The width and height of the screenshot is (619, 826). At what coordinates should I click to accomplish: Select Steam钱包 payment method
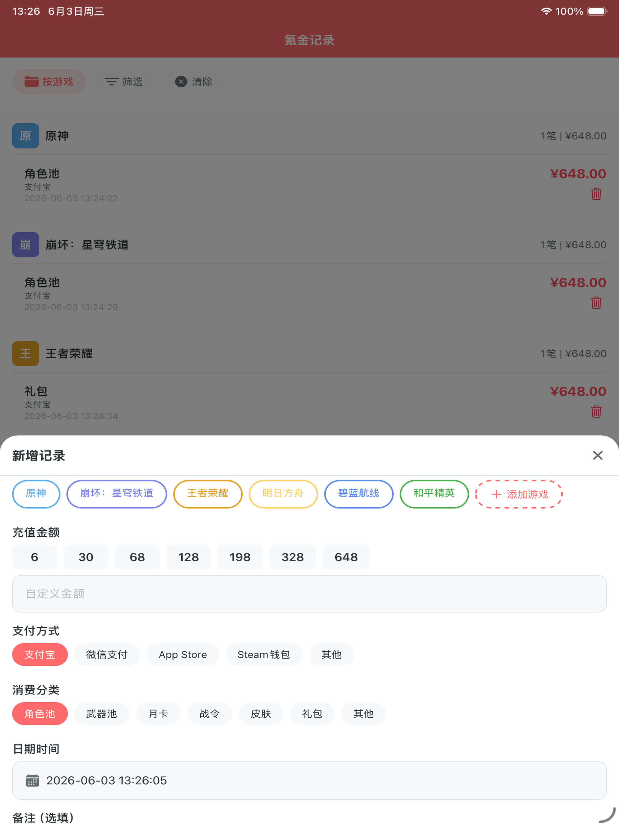coord(264,655)
